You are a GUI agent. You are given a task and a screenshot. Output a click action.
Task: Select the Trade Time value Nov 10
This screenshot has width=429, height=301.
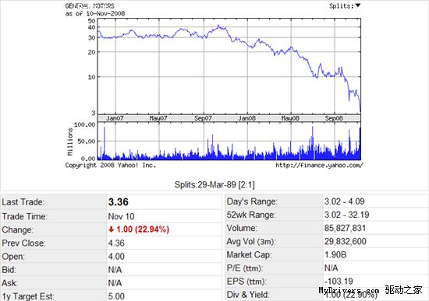coord(121,216)
